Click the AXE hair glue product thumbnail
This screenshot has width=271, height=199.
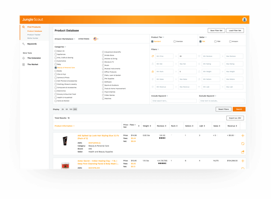pyautogui.click(x=65, y=141)
